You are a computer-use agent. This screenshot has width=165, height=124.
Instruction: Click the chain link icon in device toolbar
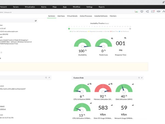pos(158,11)
